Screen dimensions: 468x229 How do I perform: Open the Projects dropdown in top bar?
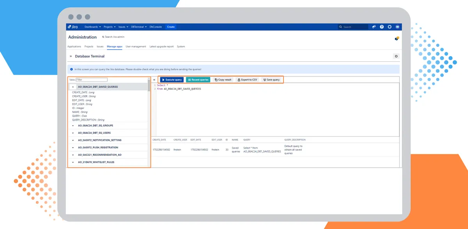110,27
